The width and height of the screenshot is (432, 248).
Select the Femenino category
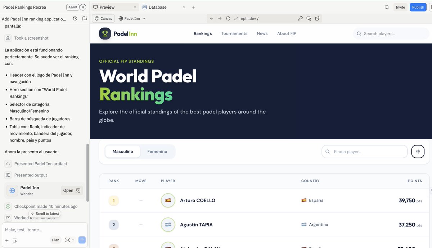(x=157, y=152)
